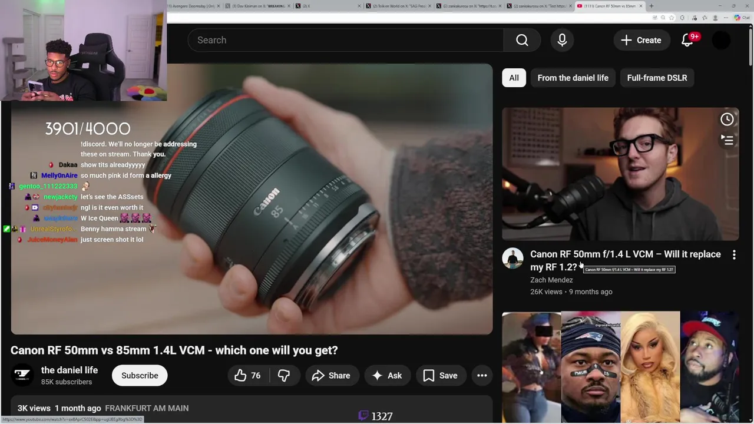Switch to the Avengers Doomsday tab
Image resolution: width=754 pixels, height=424 pixels.
coord(193,6)
